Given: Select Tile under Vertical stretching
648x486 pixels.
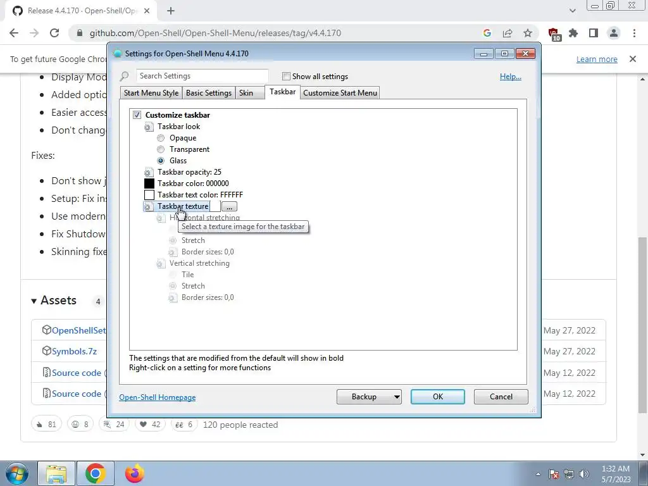Looking at the screenshot, I should [173, 275].
